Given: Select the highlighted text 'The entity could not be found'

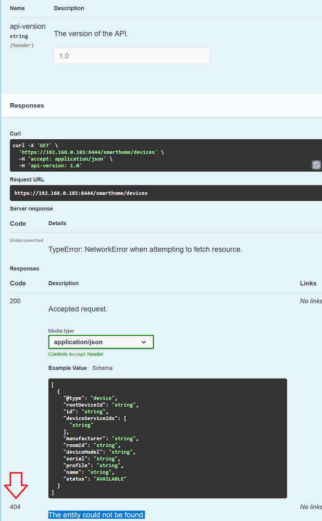Looking at the screenshot, I should click(96, 515).
